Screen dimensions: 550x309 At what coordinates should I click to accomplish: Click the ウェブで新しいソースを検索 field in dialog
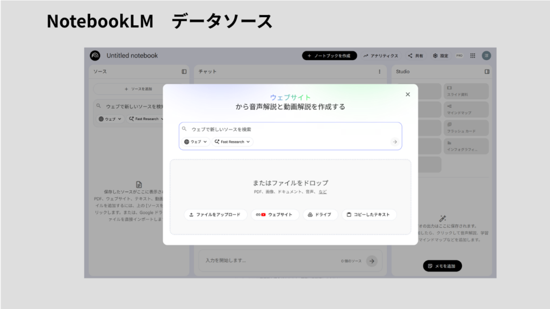pyautogui.click(x=290, y=129)
